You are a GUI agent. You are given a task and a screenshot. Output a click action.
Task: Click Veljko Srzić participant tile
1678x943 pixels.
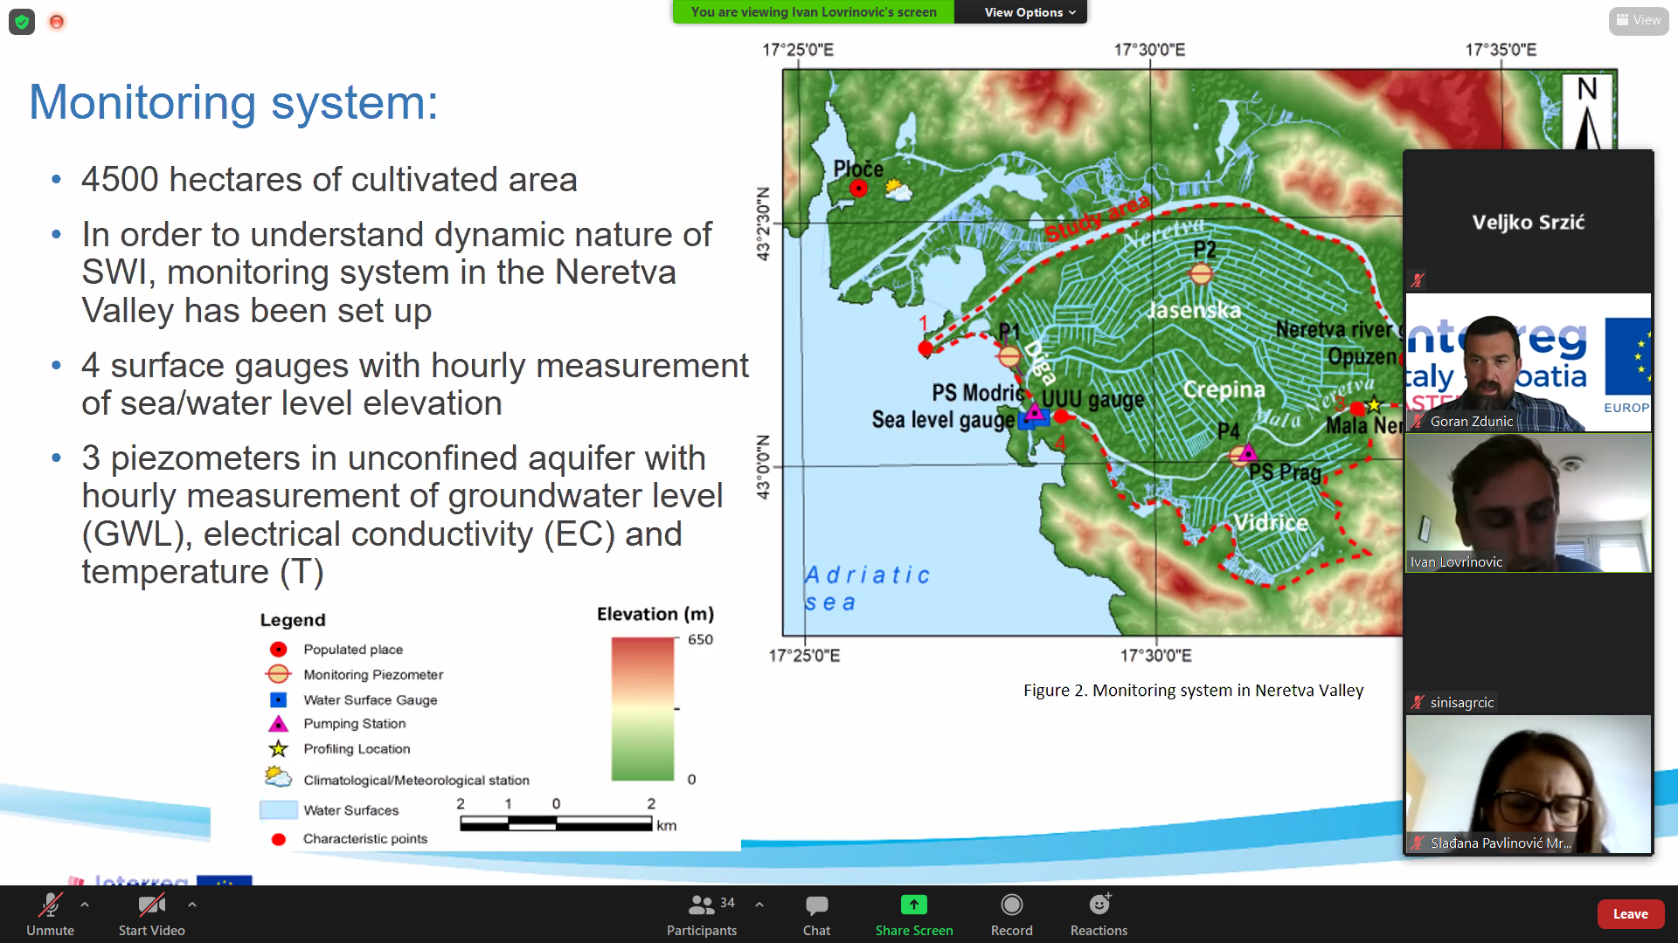point(1528,222)
